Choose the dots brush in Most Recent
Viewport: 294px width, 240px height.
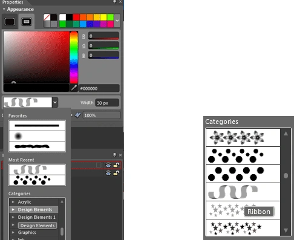(37, 180)
